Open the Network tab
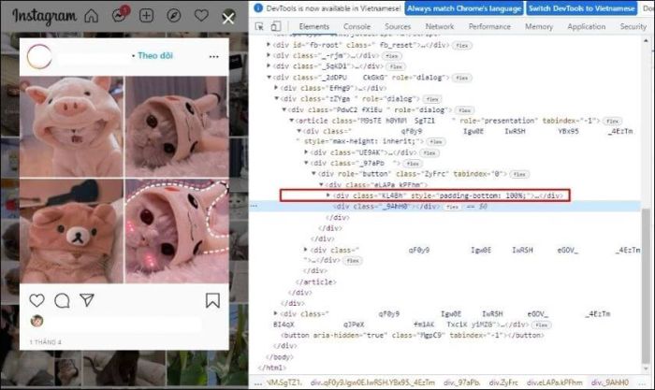Screen dimensions: 655x390 (x=440, y=27)
